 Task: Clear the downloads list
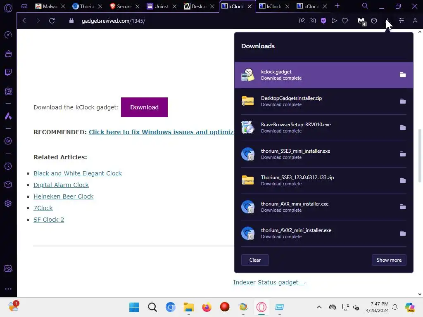pyautogui.click(x=255, y=260)
